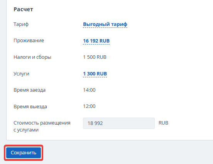The height and width of the screenshot is (164, 213).
Task: Select the Тариф row label
Action: 21,24
